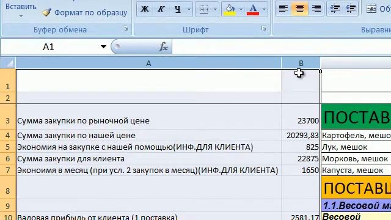Select cell Эконоимя в месяц
The width and height of the screenshot is (391, 220).
coord(148,170)
